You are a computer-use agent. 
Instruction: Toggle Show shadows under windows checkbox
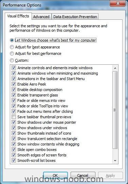pyautogui.click(x=14, y=128)
